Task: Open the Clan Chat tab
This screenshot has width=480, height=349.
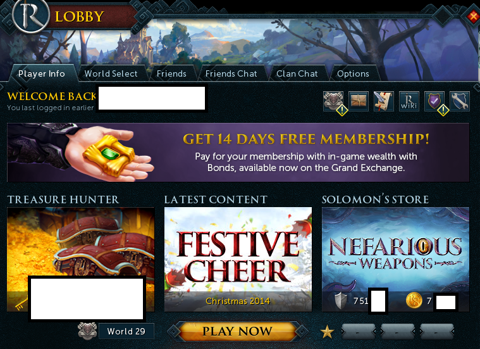Action: pyautogui.click(x=297, y=73)
